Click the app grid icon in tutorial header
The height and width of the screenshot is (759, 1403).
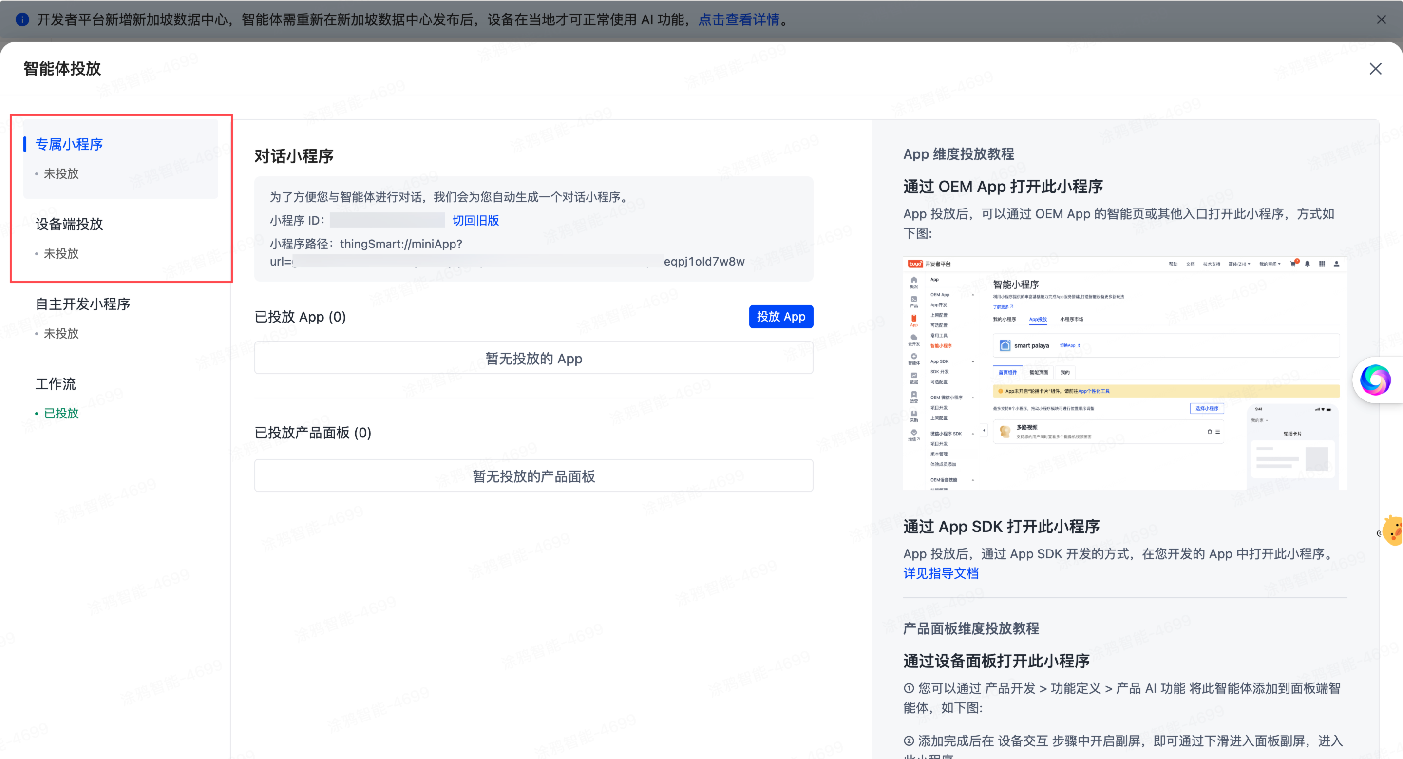(x=1323, y=265)
